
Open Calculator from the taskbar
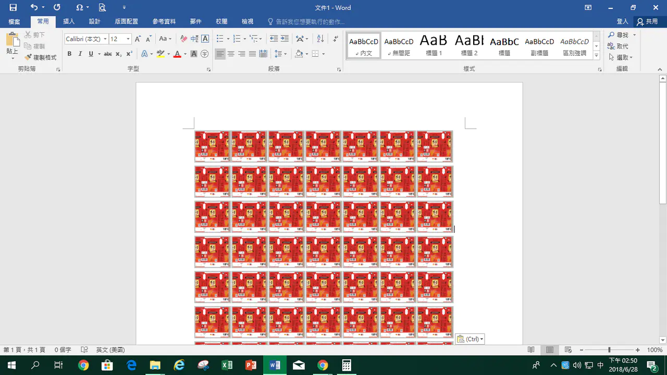[346, 365]
